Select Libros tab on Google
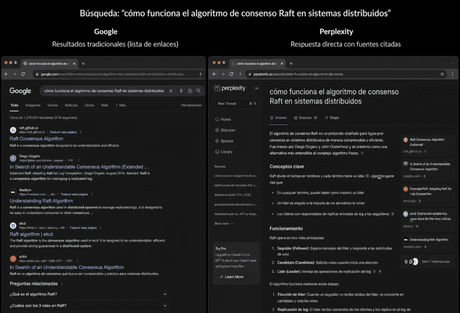This screenshot has height=313, width=460. coord(89,106)
